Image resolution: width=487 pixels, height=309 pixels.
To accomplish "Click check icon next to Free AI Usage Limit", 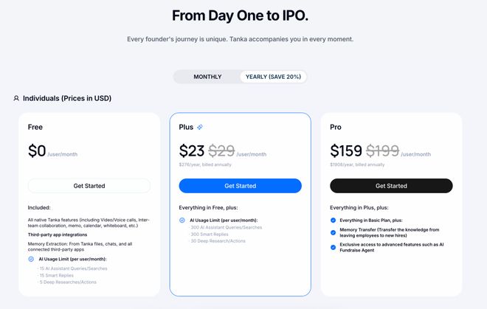I will pyautogui.click(x=31, y=259).
